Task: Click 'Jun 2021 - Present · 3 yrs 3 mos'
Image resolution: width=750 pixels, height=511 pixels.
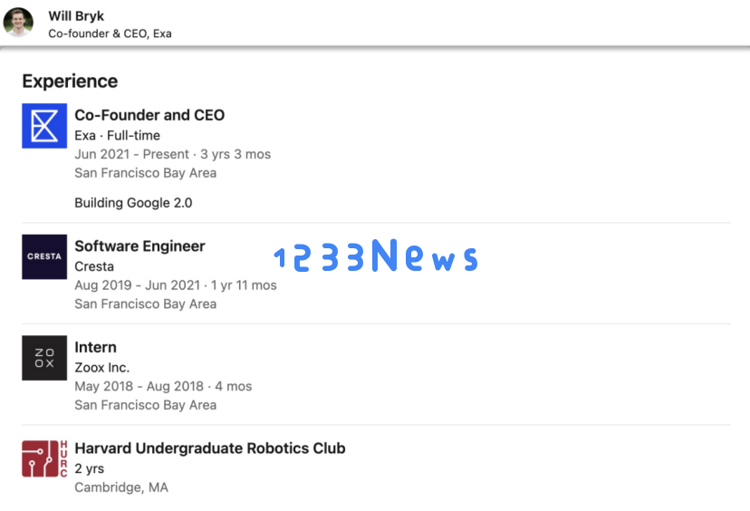Action: [173, 154]
